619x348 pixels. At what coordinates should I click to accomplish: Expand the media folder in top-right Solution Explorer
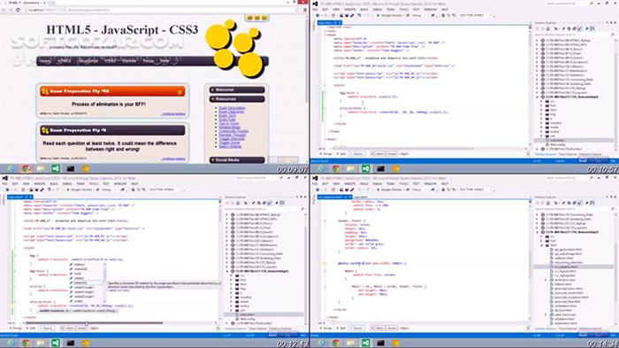pos(541,128)
